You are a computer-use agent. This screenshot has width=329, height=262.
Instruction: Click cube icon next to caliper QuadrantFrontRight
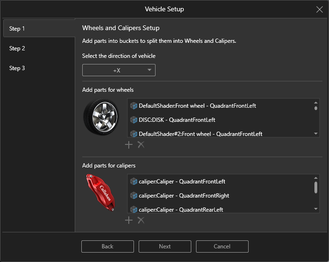(134, 196)
